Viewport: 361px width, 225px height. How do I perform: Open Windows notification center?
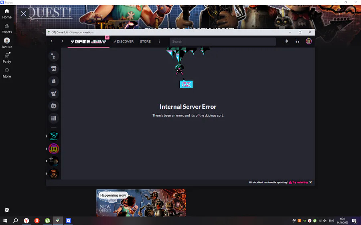click(354, 221)
